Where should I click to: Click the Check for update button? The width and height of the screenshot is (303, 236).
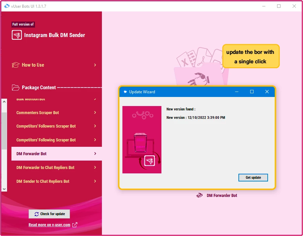click(49, 214)
